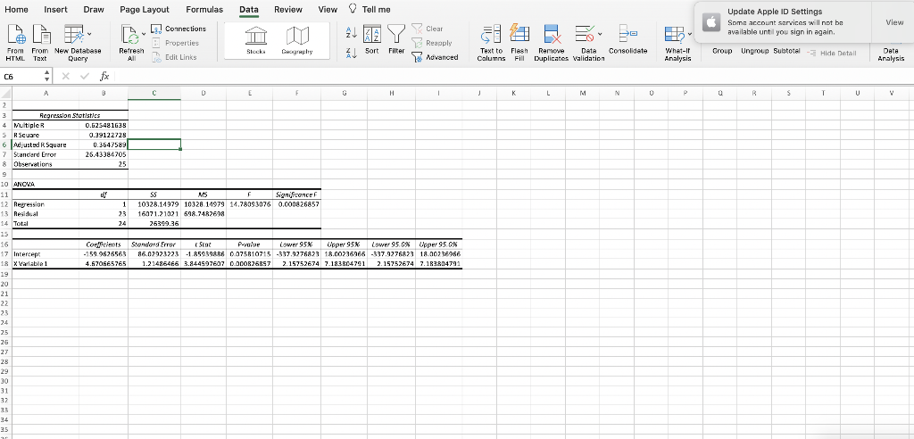The width and height of the screenshot is (914, 439).
Task: Select the Total SS value 26399.36
Action: point(154,223)
